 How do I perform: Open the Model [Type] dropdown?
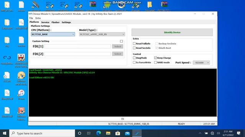[x=102, y=34]
